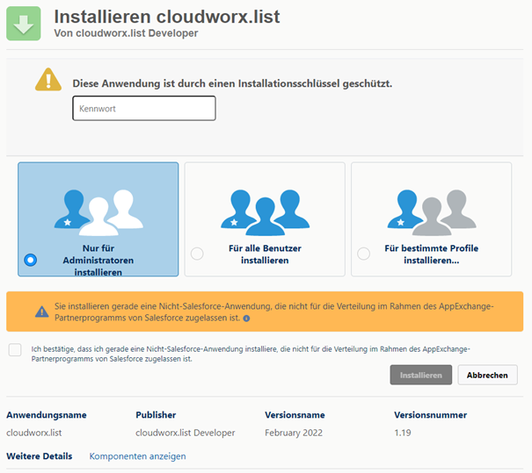The image size is (532, 473).
Task: Click the orange non-Salesforce warning banner
Action: tap(265, 312)
